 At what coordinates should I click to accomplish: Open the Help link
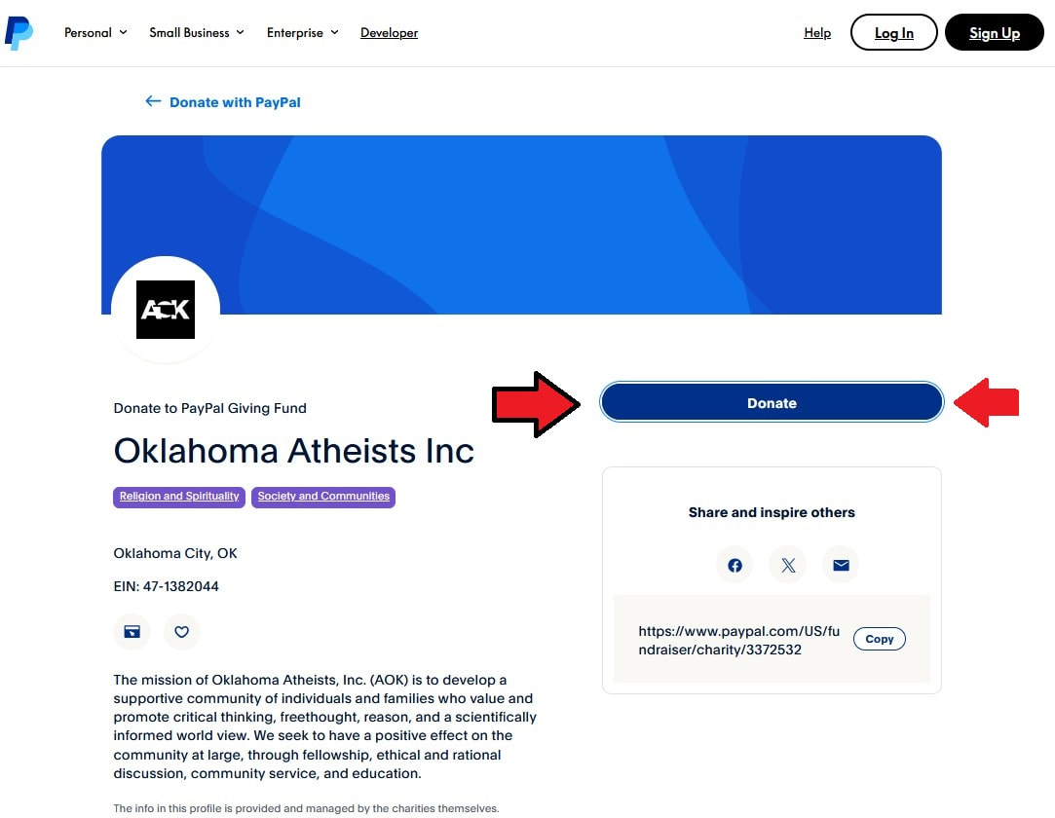817,33
